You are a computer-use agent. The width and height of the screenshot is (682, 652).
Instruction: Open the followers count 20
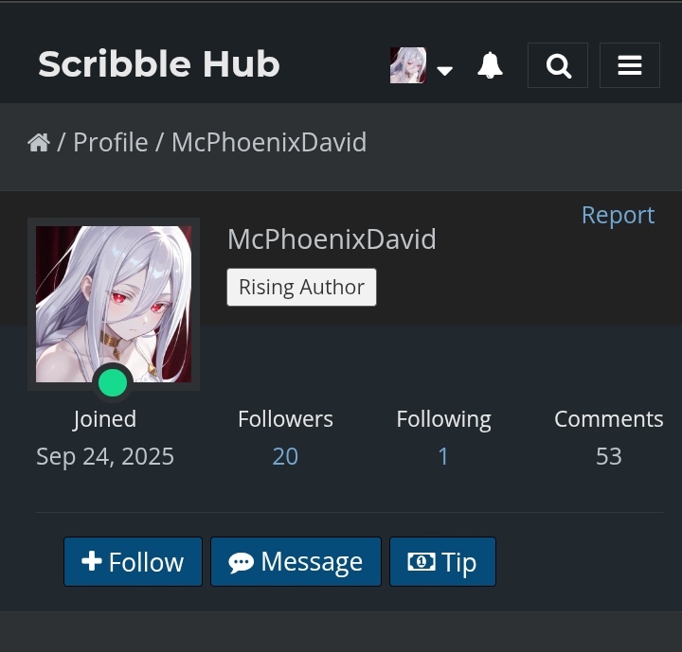(x=285, y=456)
